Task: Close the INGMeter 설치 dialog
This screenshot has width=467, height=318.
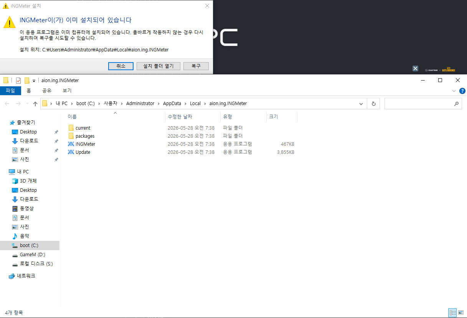Action: pyautogui.click(x=207, y=6)
